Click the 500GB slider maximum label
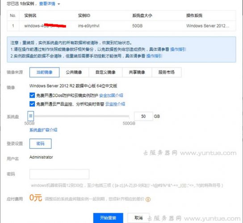 [x=129, y=124]
